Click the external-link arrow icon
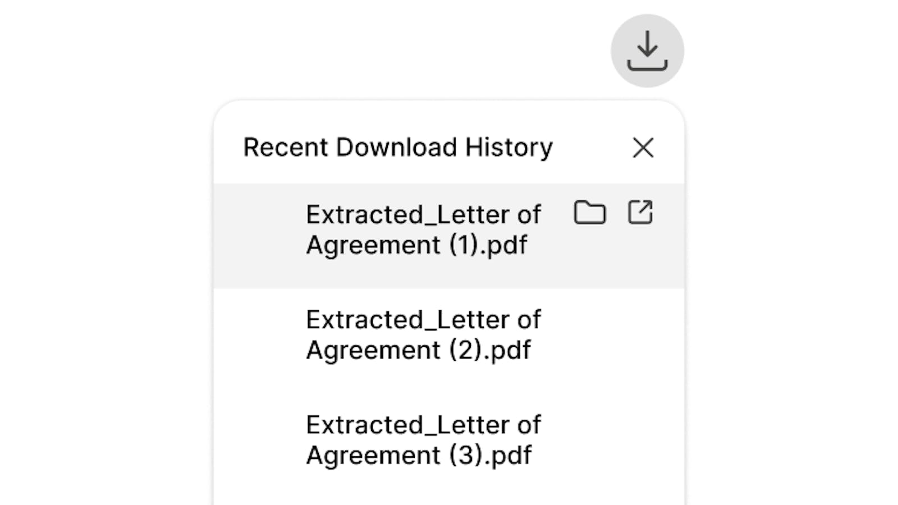Image resolution: width=898 pixels, height=505 pixels. tap(640, 213)
